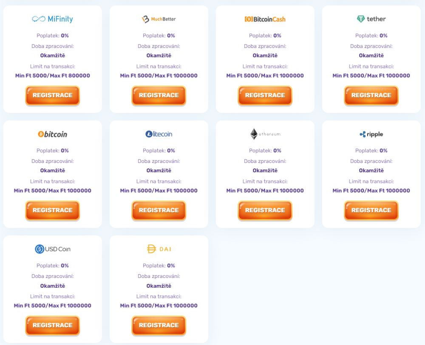Click REGISTRACE in the ripple card
The height and width of the screenshot is (345, 425).
[x=371, y=210]
